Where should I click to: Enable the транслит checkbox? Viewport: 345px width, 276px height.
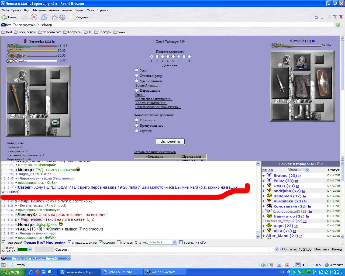[x=181, y=242]
